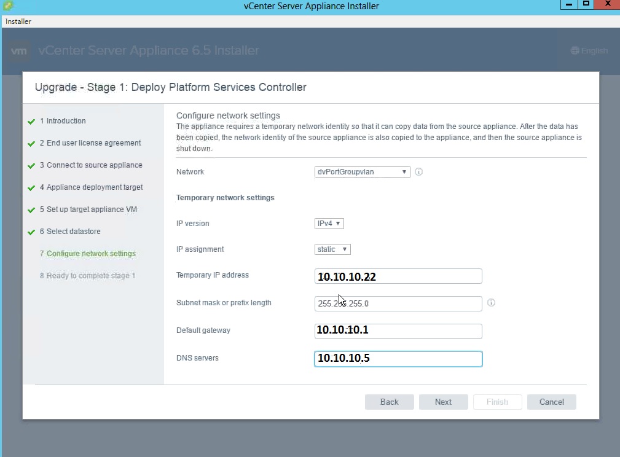Image resolution: width=620 pixels, height=457 pixels.
Task: Select step 5 Set up target appliance VM
Action: (x=92, y=209)
